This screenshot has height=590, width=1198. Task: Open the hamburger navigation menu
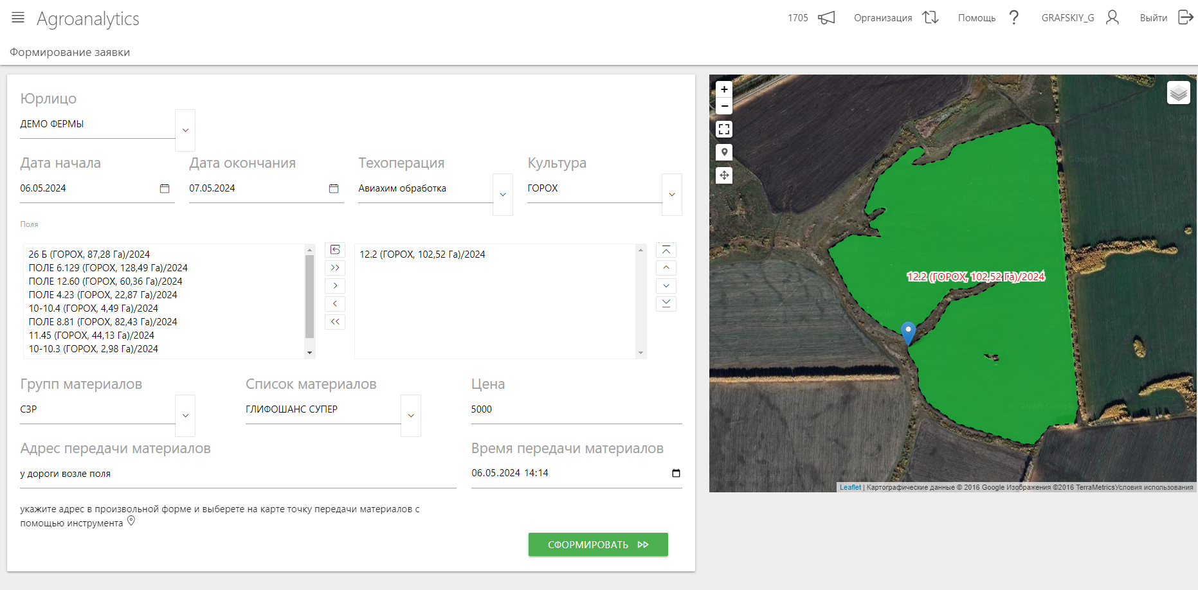[x=18, y=18]
